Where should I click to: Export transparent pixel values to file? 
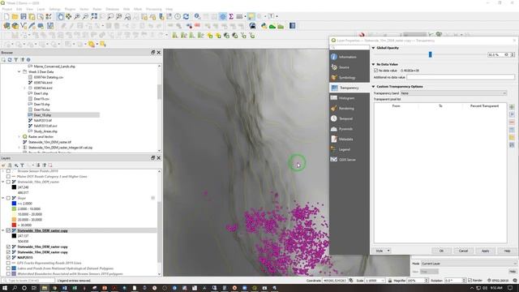click(x=512, y=145)
